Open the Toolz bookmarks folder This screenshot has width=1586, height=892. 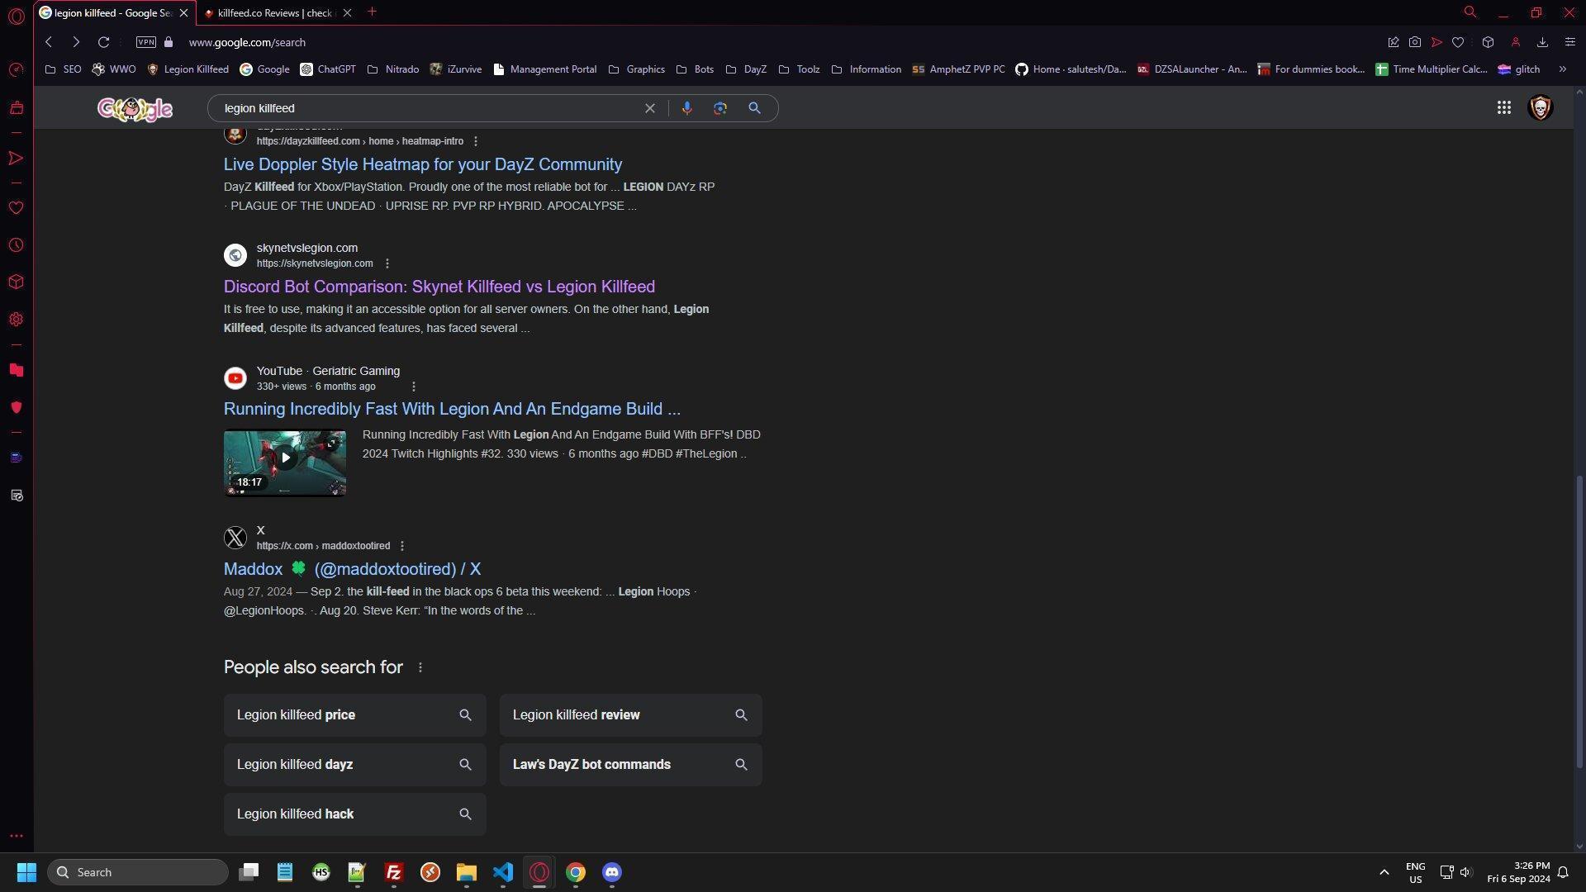coord(799,69)
